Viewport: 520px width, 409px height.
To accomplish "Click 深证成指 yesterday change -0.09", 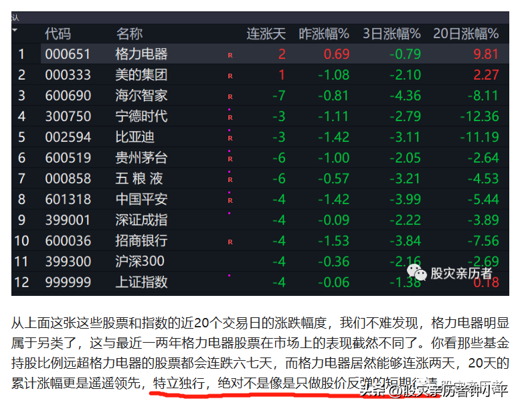I will click(x=334, y=220).
